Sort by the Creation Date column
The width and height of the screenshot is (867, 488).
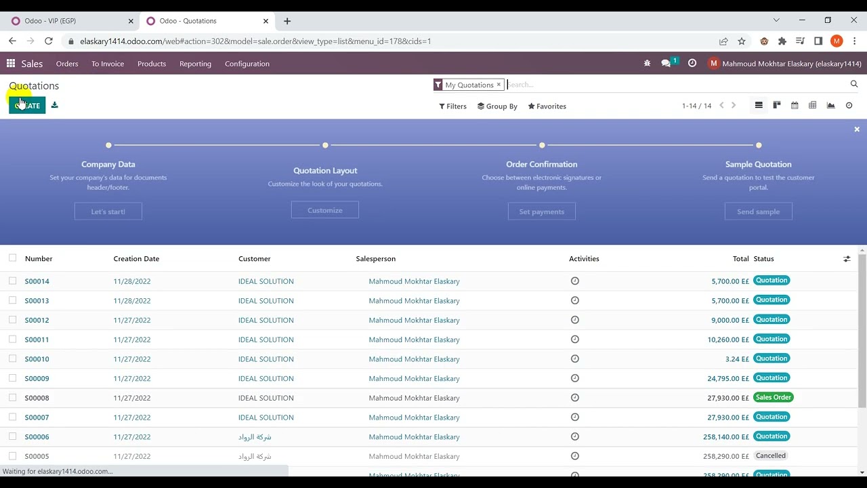pos(137,259)
